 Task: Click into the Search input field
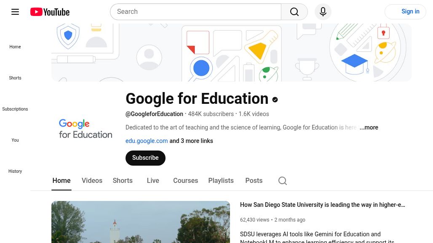(196, 12)
